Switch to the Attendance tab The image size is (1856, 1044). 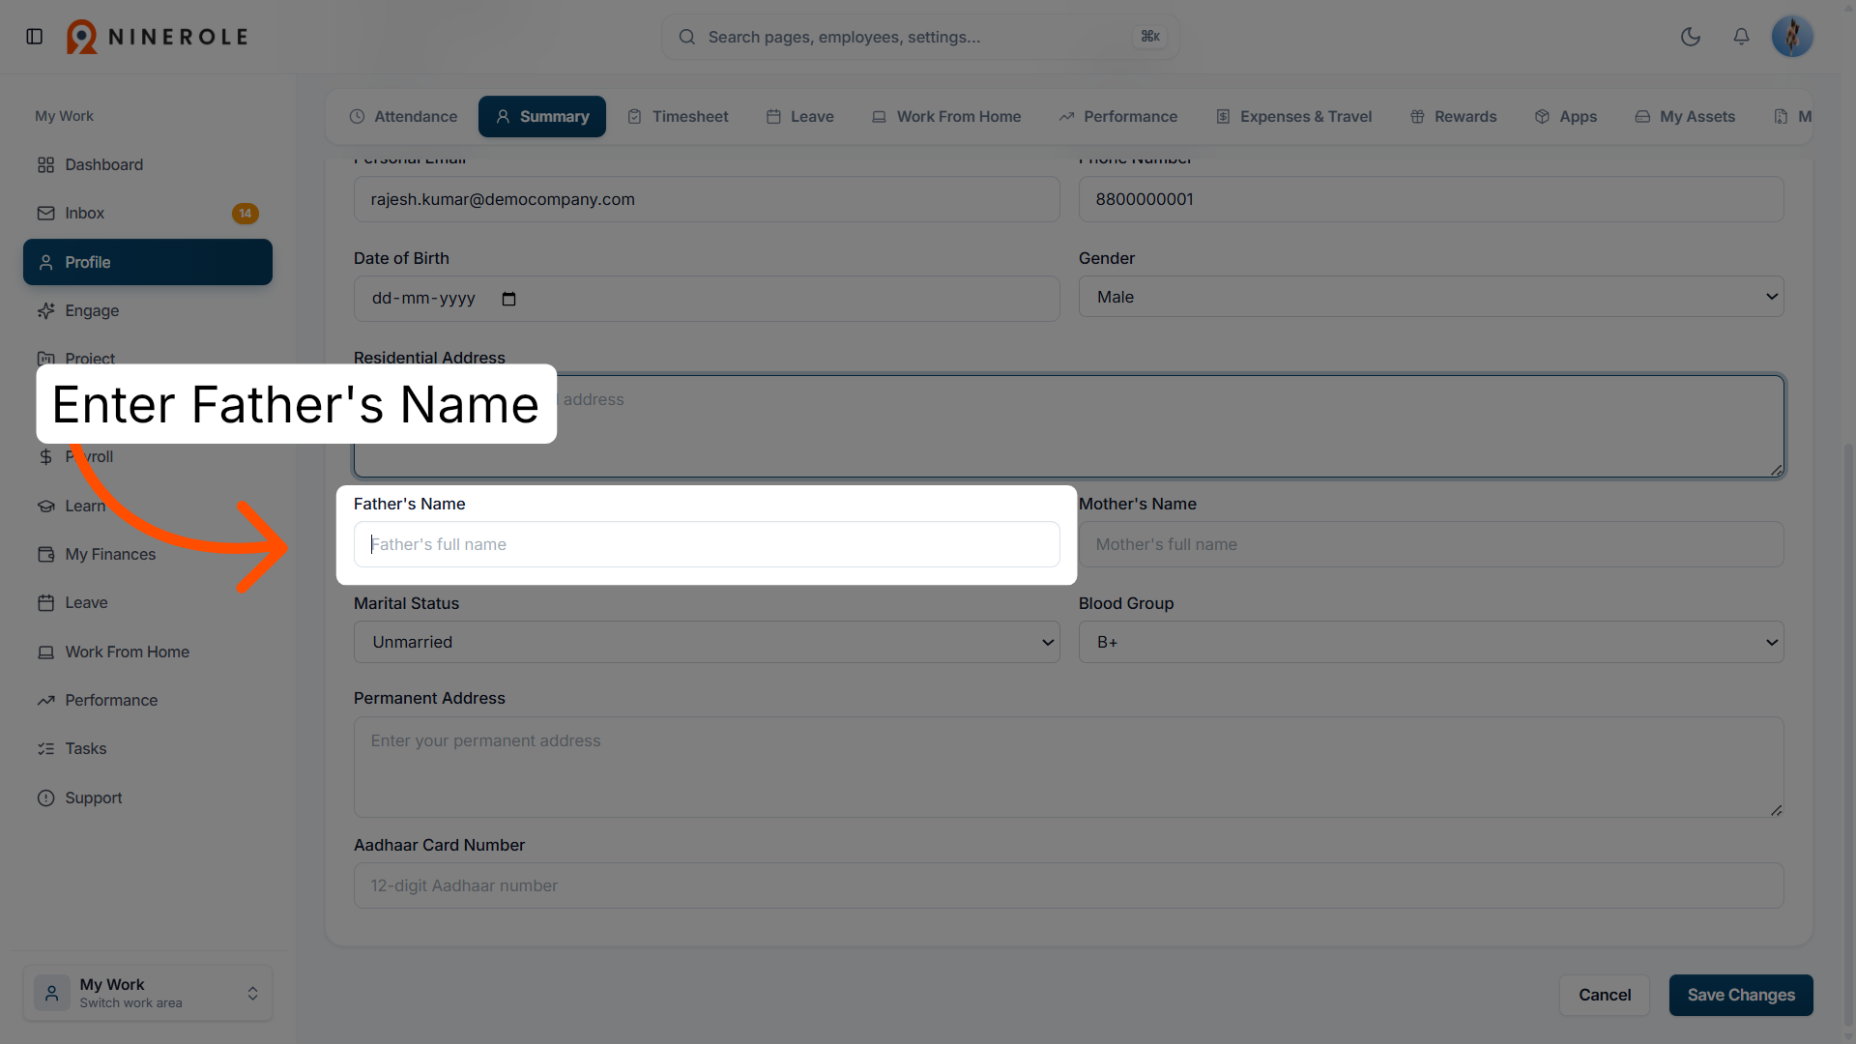coord(403,116)
